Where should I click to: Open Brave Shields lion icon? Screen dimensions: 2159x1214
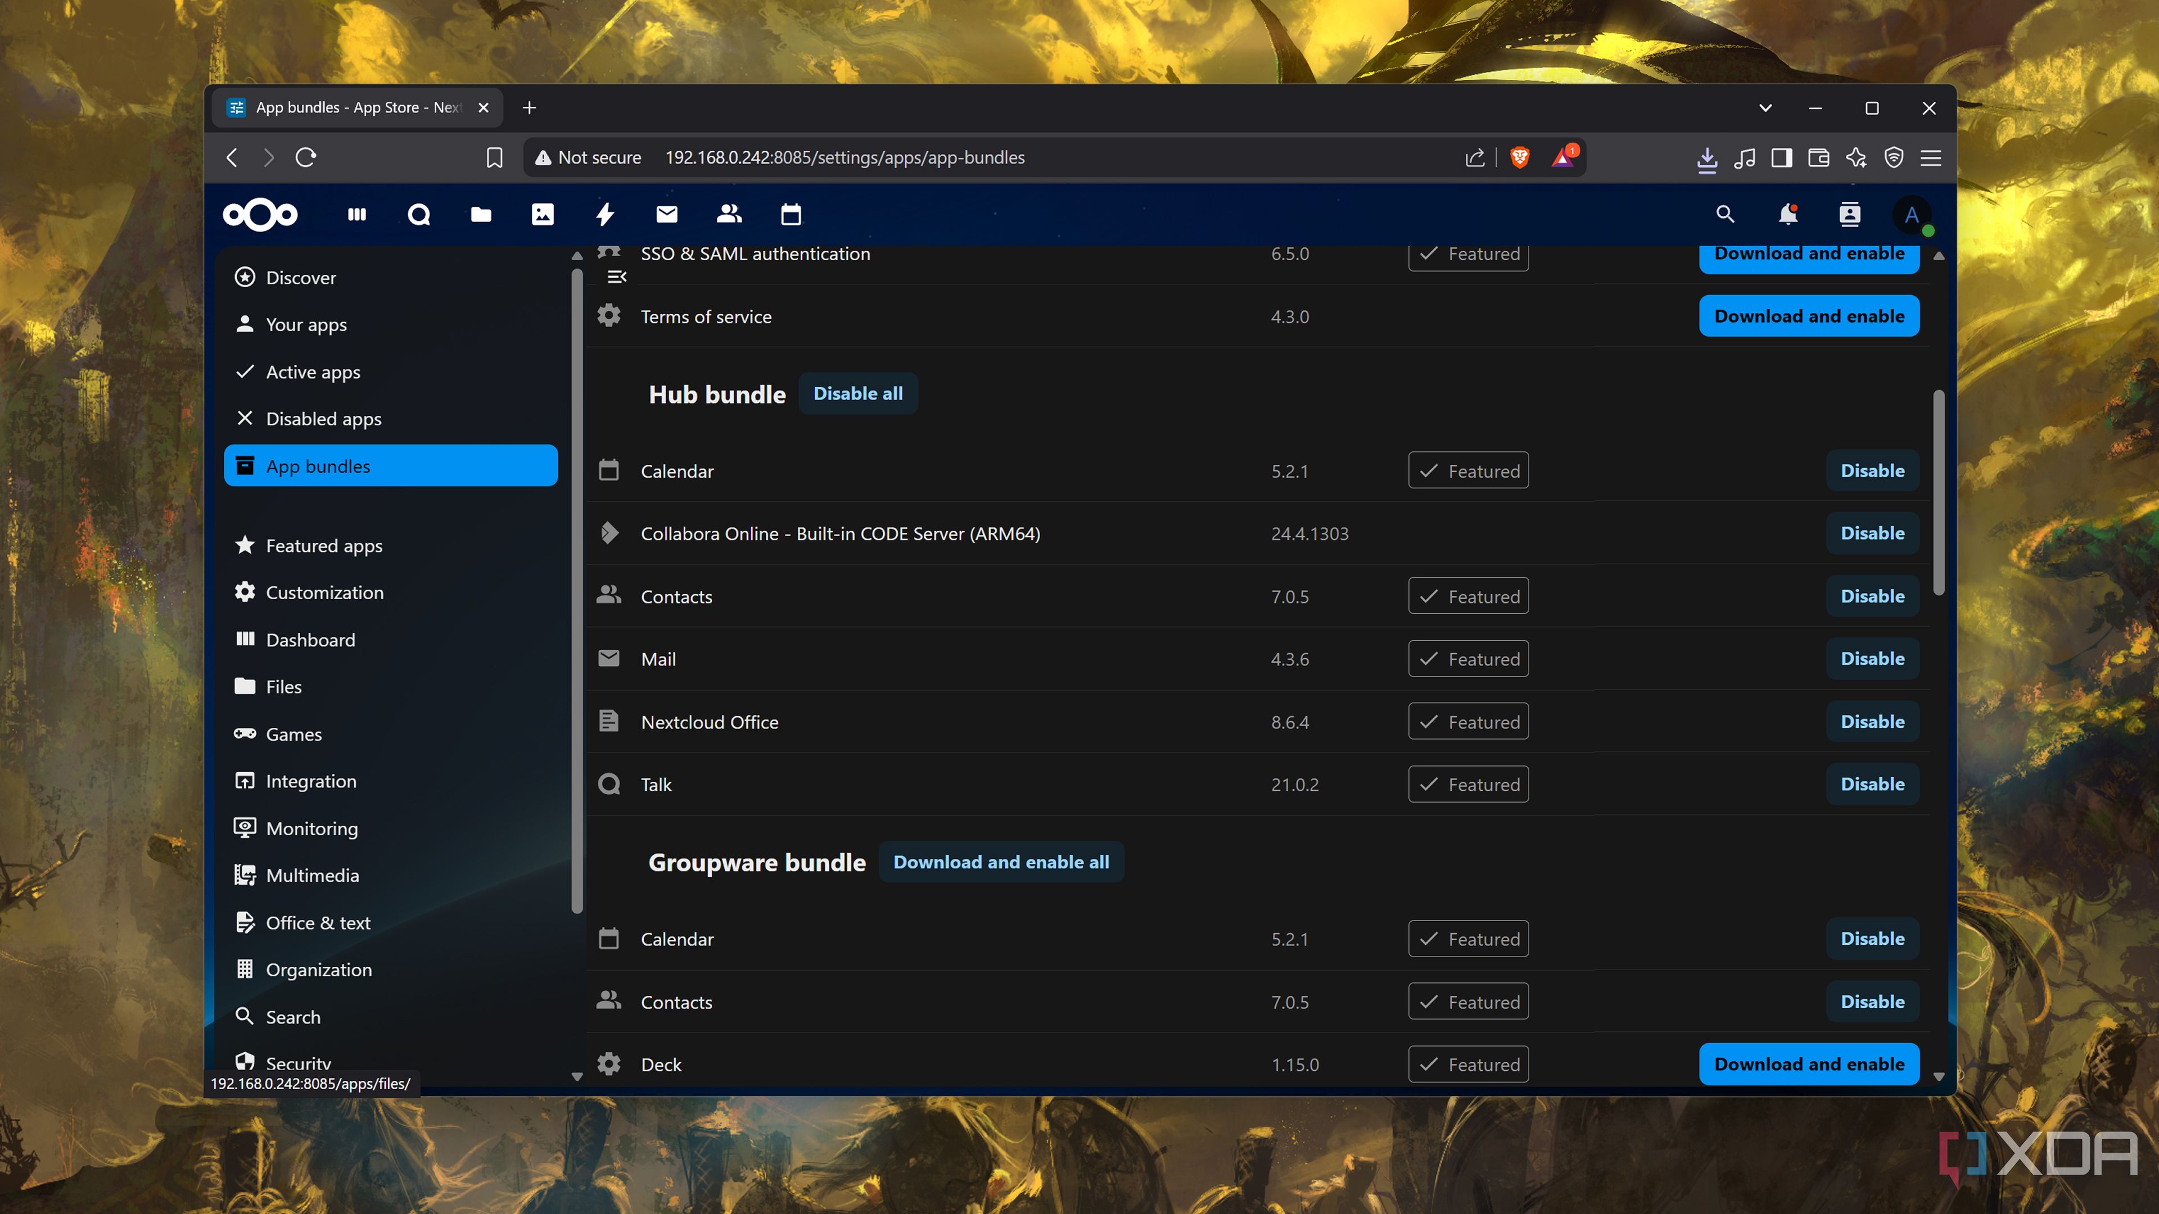(x=1520, y=157)
